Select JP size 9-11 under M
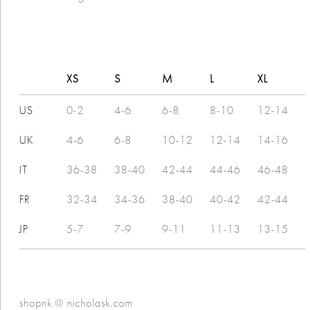The height and width of the screenshot is (310, 310). pyautogui.click(x=173, y=229)
